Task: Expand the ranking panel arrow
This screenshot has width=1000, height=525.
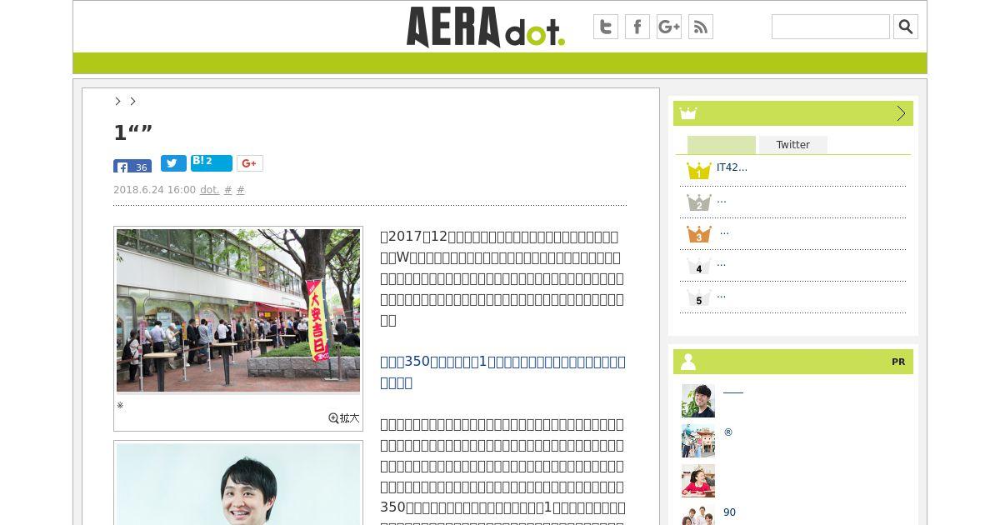Action: pyautogui.click(x=901, y=113)
